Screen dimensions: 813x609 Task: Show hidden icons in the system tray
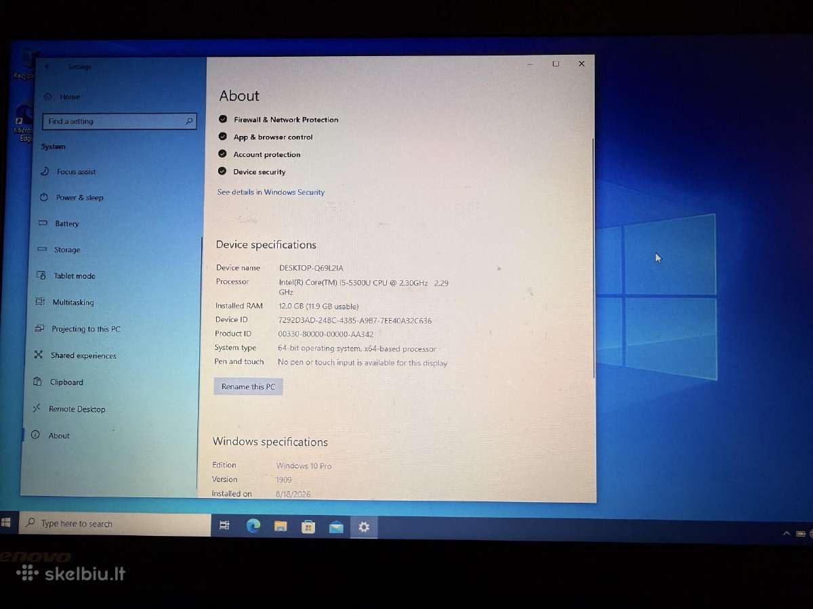coord(787,534)
